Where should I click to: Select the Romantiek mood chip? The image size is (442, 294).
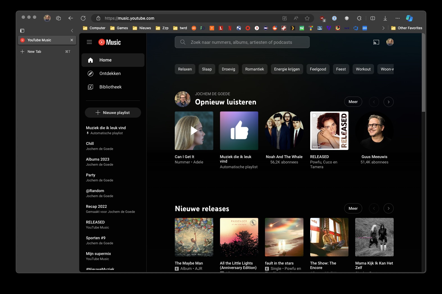pos(255,69)
